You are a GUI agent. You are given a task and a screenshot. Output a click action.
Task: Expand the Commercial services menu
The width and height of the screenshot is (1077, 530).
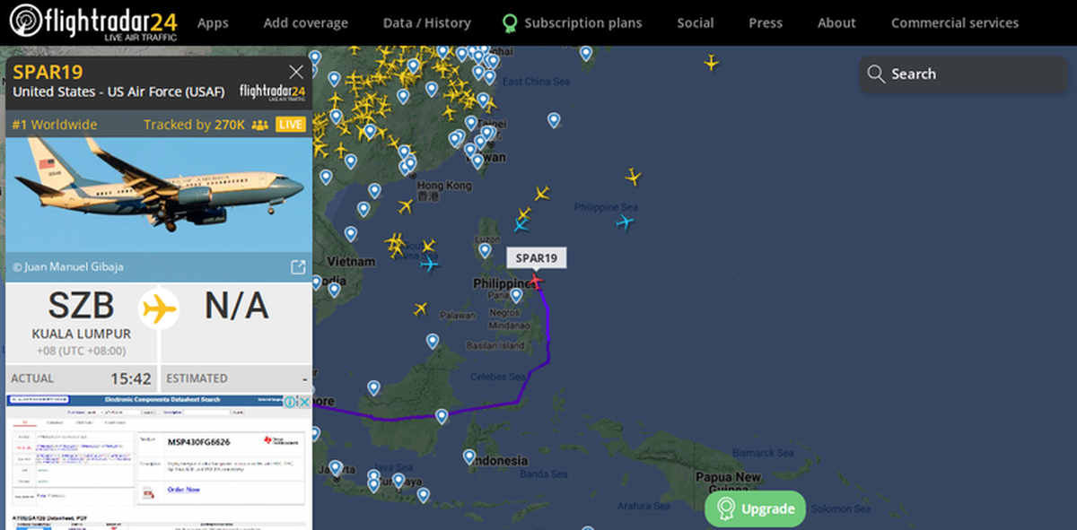954,22
